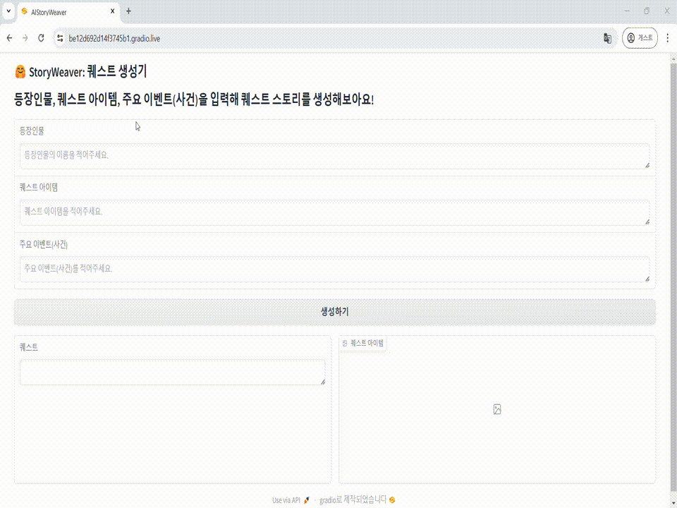Expand the tab search dropdown
677x508 pixels.
click(x=8, y=11)
